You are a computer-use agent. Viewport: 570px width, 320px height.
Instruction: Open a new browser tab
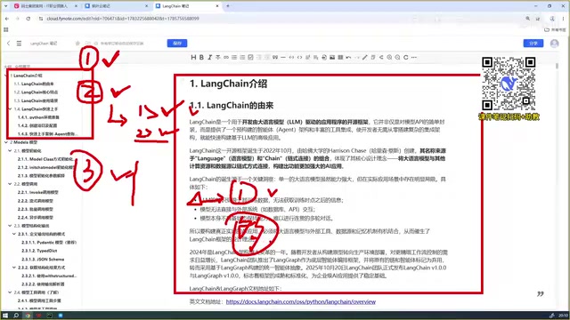tap(228, 6)
